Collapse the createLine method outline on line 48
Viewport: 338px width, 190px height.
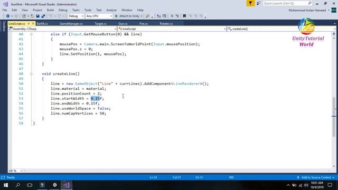(31, 74)
